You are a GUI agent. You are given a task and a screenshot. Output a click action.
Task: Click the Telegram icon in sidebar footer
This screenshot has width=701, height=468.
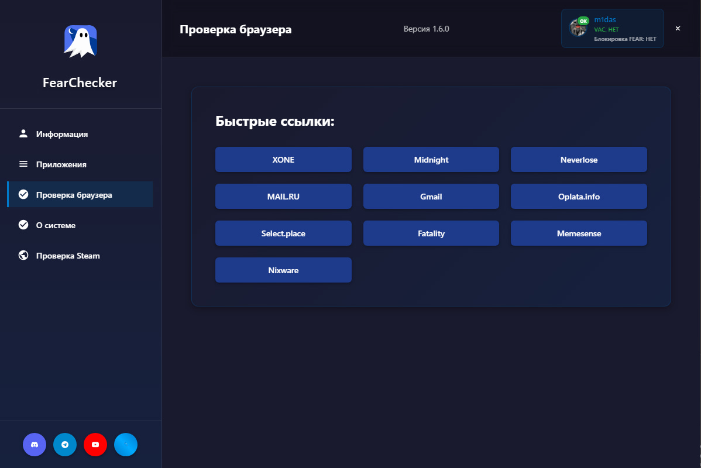65,445
